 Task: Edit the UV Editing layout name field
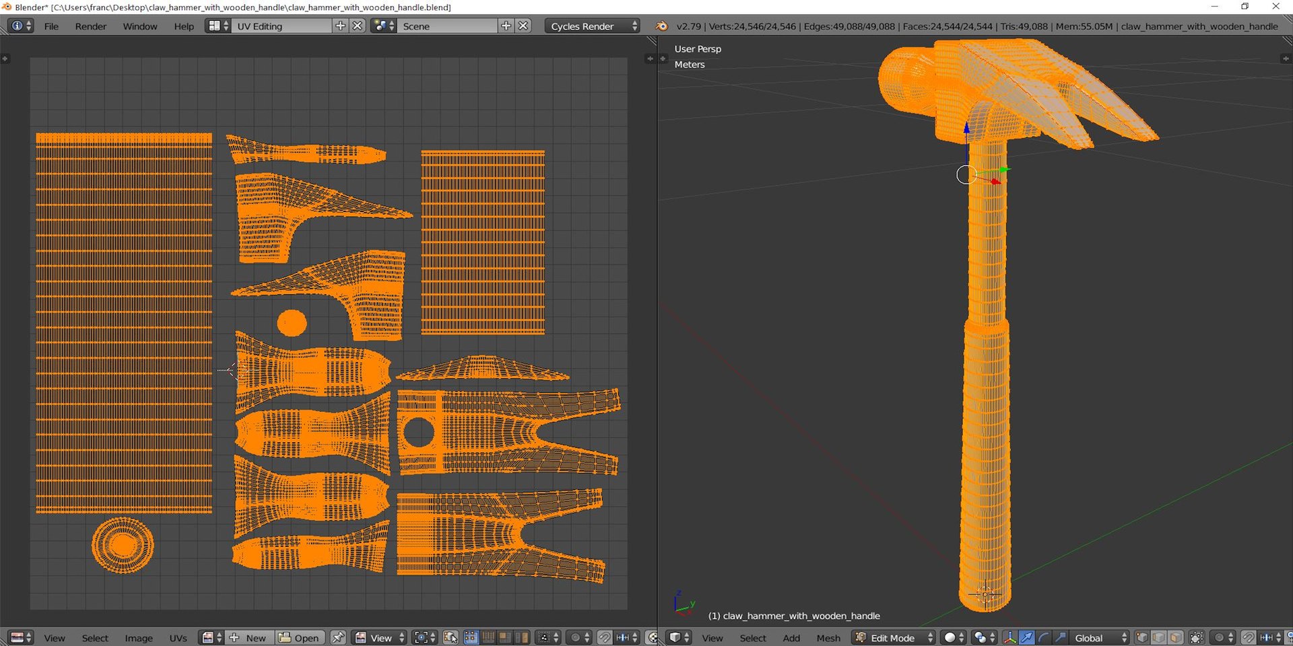283,26
